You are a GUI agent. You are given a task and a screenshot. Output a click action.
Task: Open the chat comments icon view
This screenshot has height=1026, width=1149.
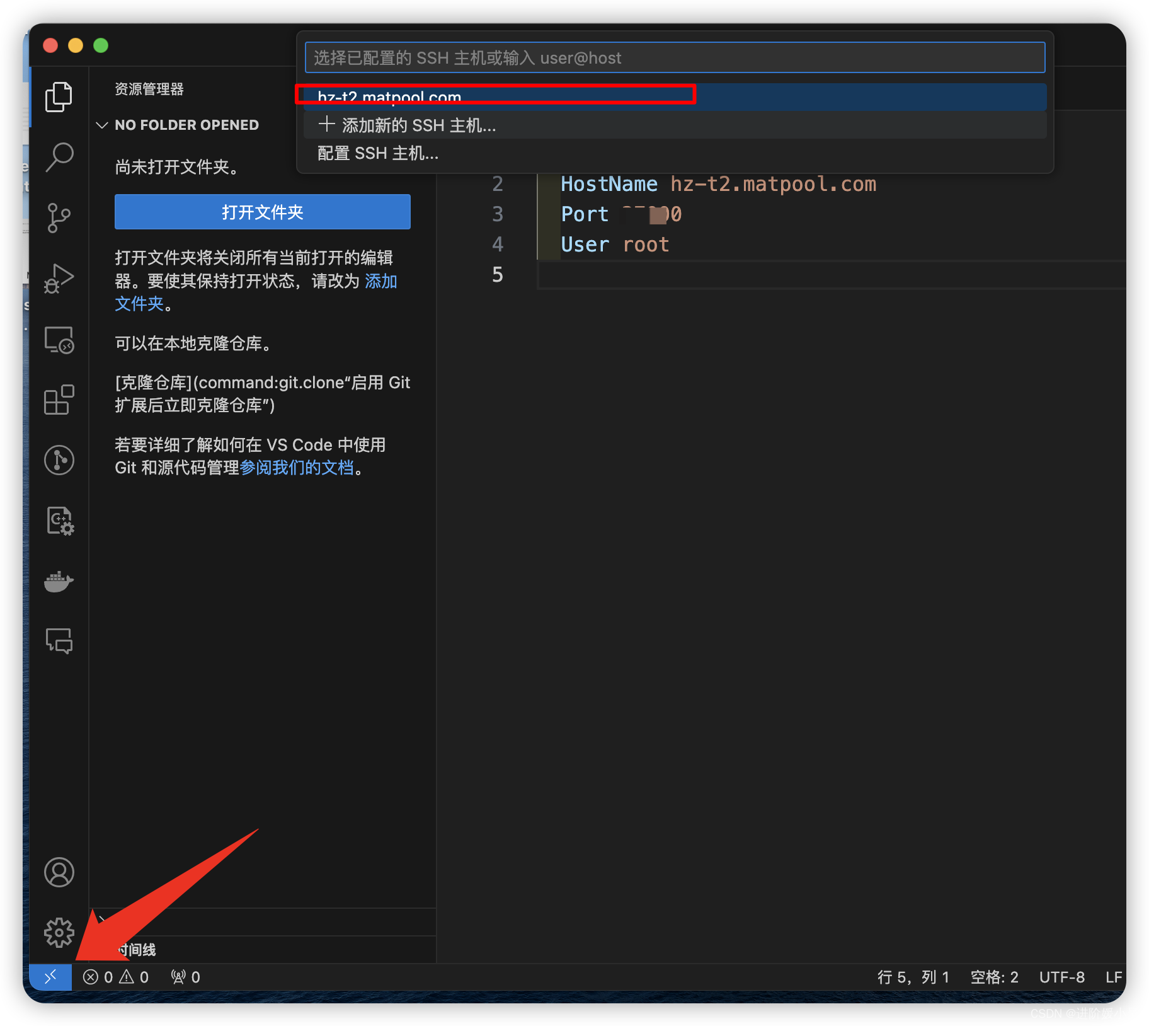point(59,641)
